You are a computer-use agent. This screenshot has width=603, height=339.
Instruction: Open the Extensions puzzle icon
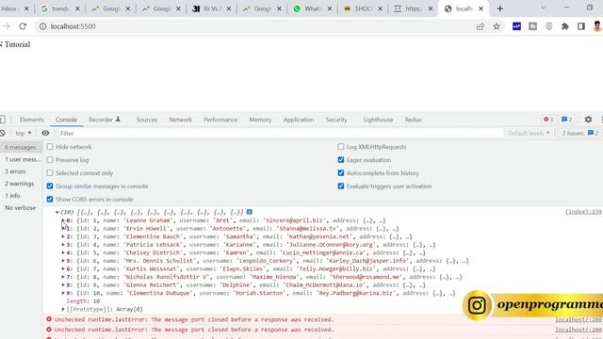pos(565,26)
